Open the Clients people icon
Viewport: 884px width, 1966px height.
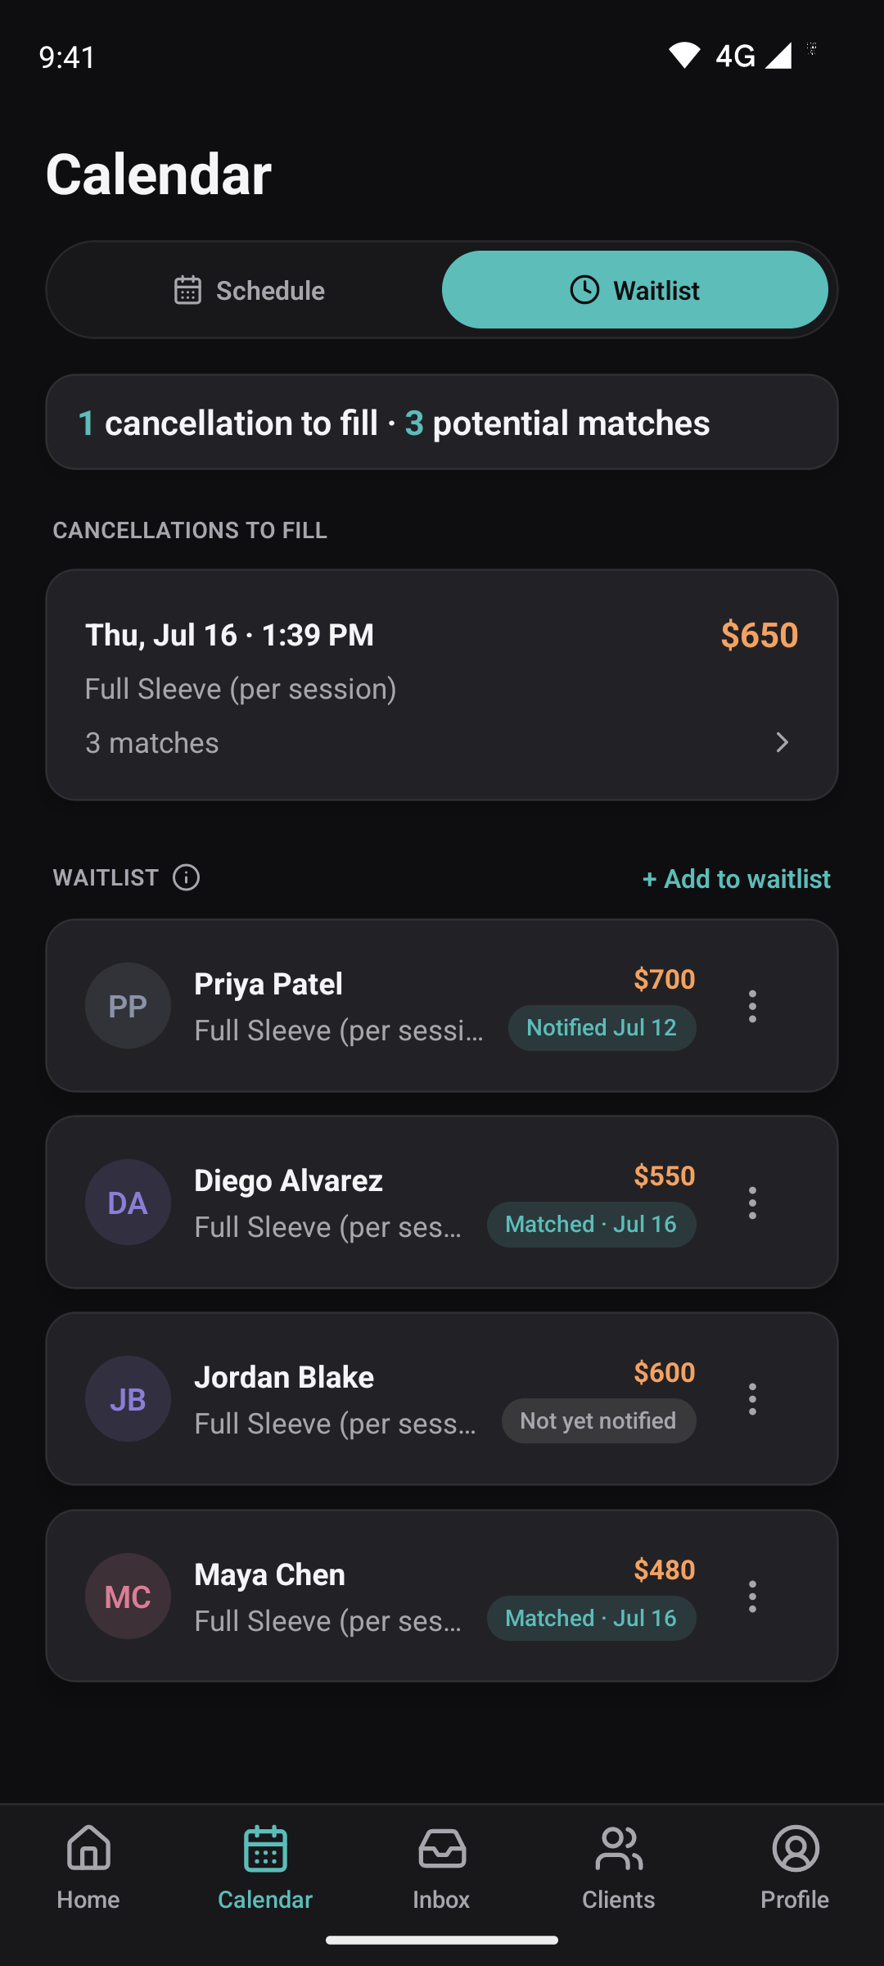pos(619,1848)
